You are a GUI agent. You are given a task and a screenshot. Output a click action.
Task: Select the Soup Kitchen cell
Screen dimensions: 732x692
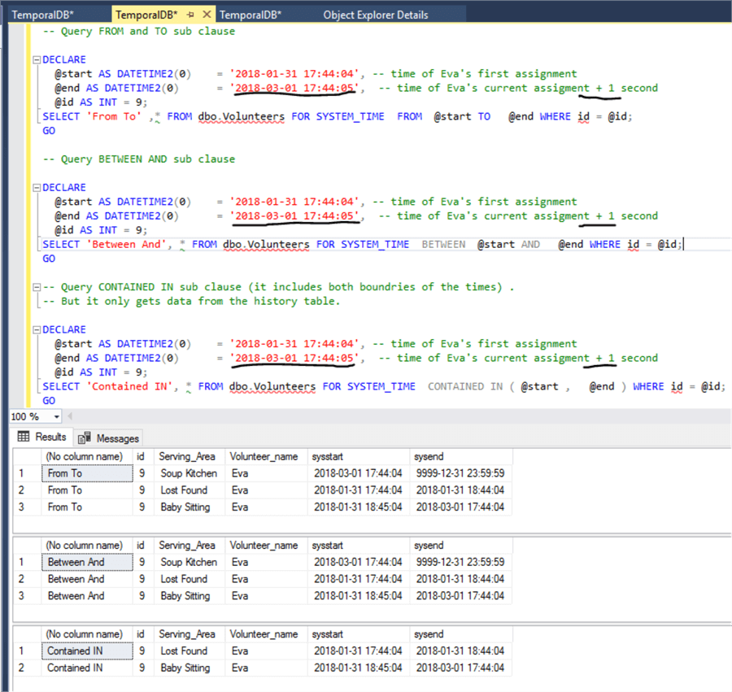[x=190, y=473]
